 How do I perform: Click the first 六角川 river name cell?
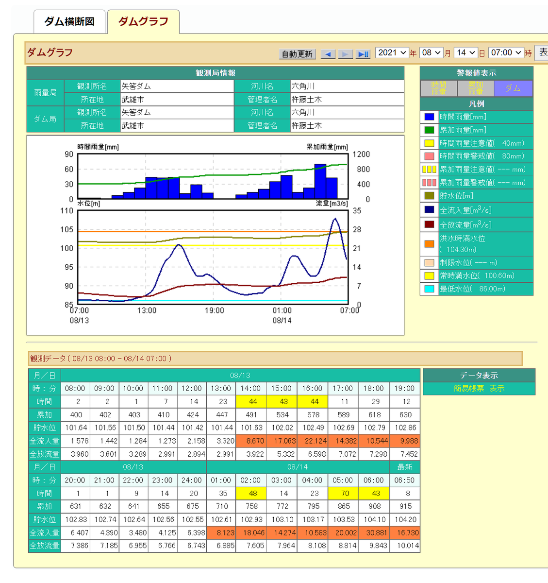coord(347,86)
